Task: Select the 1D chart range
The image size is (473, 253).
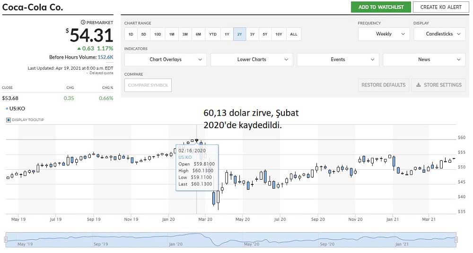Action: click(131, 34)
